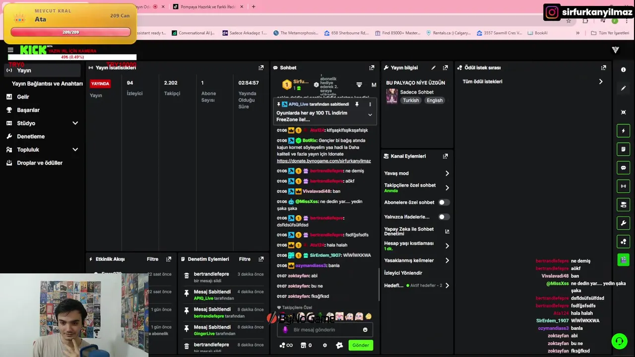The width and height of the screenshot is (635, 357).
Task: Click Filtre in Etkinlik Akışı panel
Action: [x=152, y=259]
